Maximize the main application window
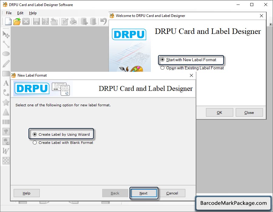 pyautogui.click(x=252, y=5)
